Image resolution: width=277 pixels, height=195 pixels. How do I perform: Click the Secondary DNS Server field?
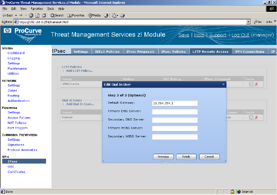tap(175, 120)
